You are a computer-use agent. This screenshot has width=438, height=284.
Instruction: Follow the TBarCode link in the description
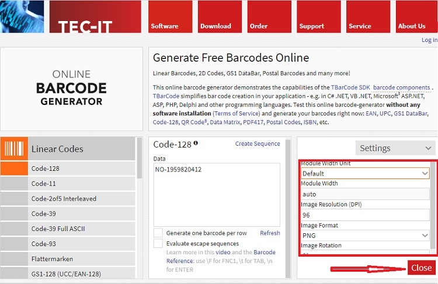point(166,96)
